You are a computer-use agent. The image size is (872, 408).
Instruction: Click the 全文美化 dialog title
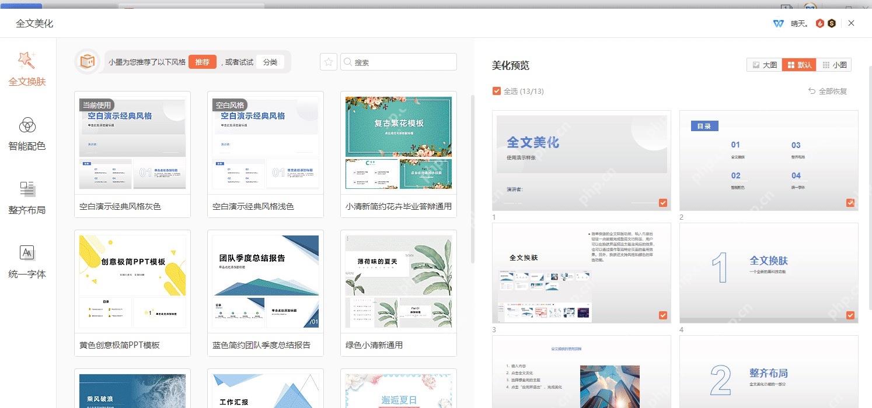coord(34,23)
